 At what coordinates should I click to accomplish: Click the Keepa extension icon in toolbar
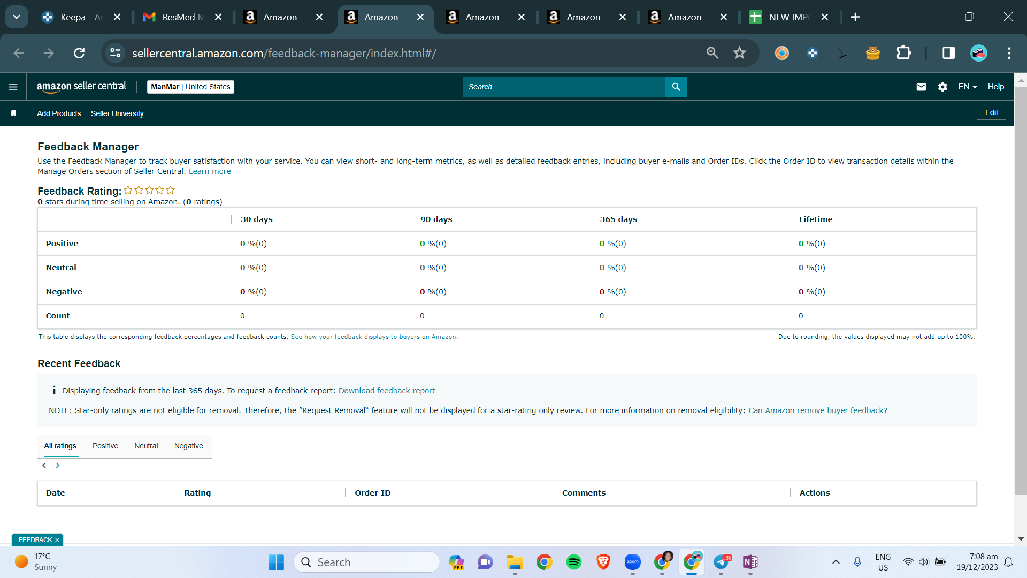[x=813, y=53]
